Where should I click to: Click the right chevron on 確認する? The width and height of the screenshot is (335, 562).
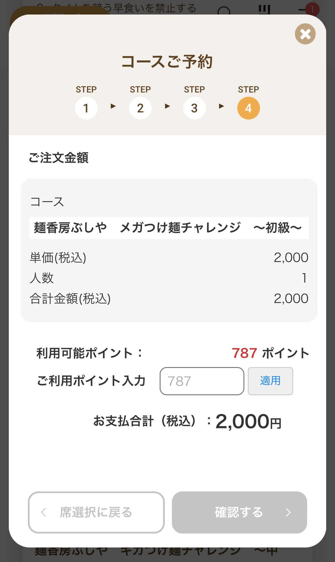coord(288,512)
